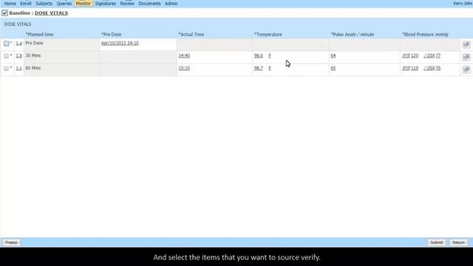This screenshot has height=266, width=473.
Task: Go to the Review menu
Action: tap(127, 4)
